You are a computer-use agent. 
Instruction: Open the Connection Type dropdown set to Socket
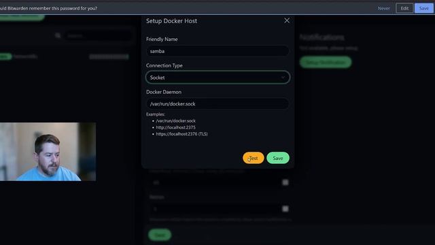point(217,78)
